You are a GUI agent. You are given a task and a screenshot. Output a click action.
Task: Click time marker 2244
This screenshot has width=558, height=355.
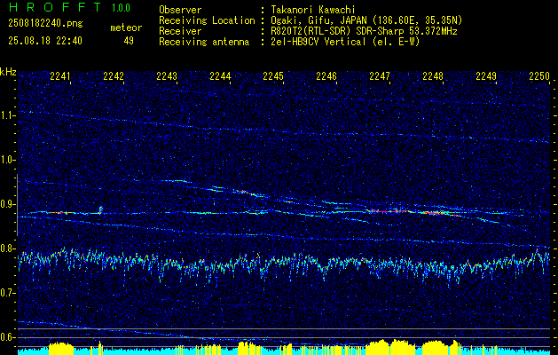pyautogui.click(x=220, y=76)
